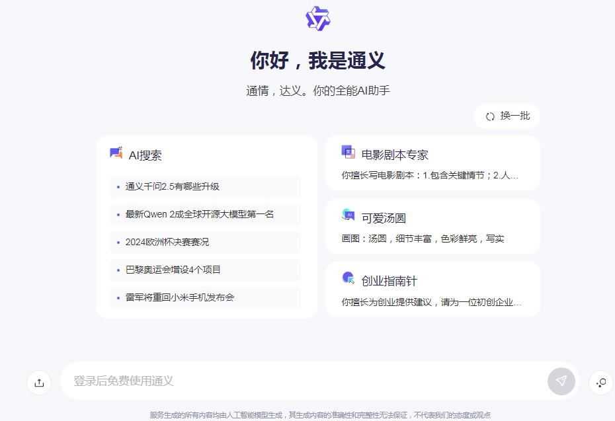
Task: Click the AI搜索 section title text
Action: (x=146, y=154)
